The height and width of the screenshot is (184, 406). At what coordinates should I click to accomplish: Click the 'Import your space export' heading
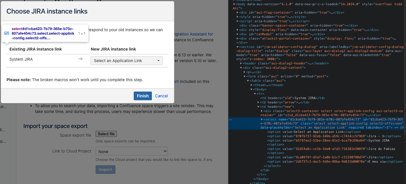click(x=55, y=126)
